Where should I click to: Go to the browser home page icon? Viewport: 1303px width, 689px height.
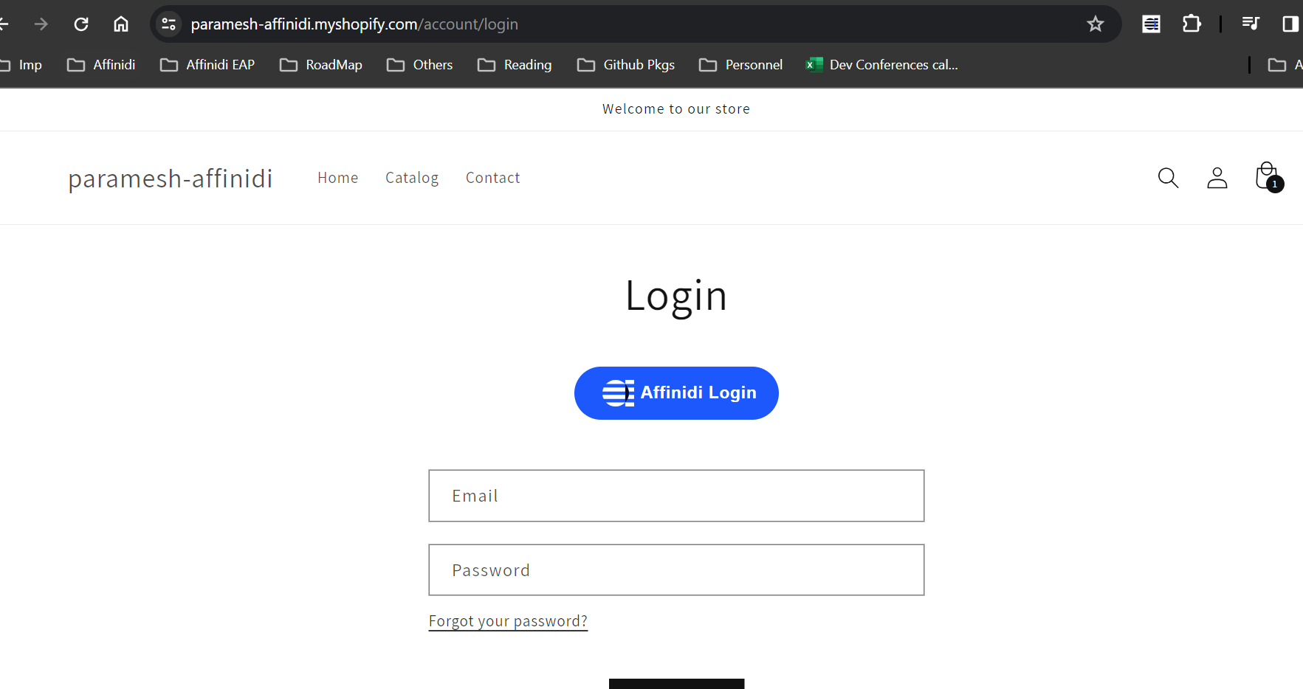(121, 24)
